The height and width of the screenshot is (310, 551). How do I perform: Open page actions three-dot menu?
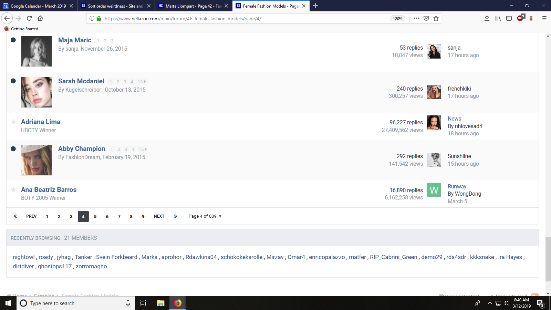[417, 18]
